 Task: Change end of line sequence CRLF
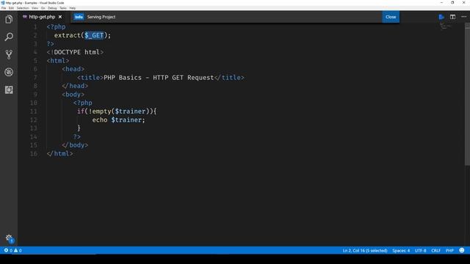pos(435,250)
